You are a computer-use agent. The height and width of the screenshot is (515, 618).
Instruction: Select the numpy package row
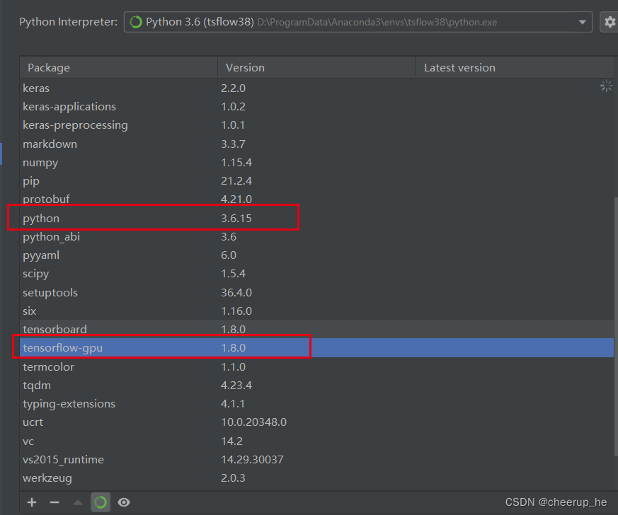coord(316,162)
